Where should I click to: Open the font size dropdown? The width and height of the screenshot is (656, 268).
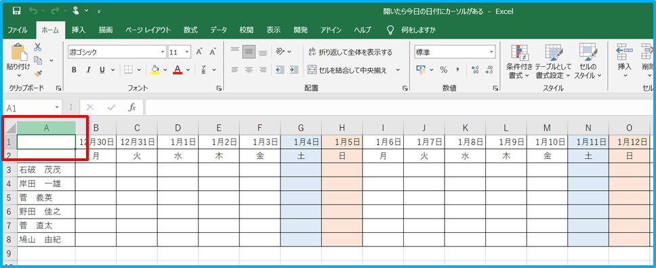pos(187,52)
